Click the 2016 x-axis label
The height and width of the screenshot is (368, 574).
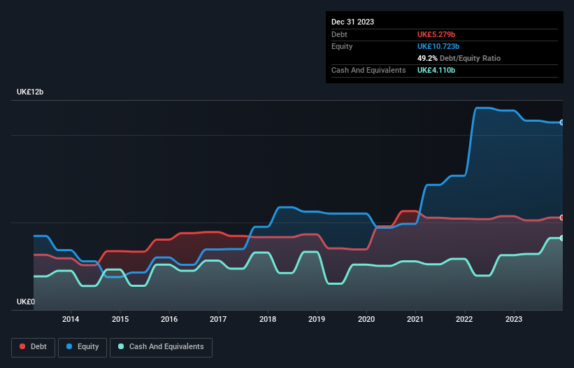pyautogui.click(x=169, y=319)
